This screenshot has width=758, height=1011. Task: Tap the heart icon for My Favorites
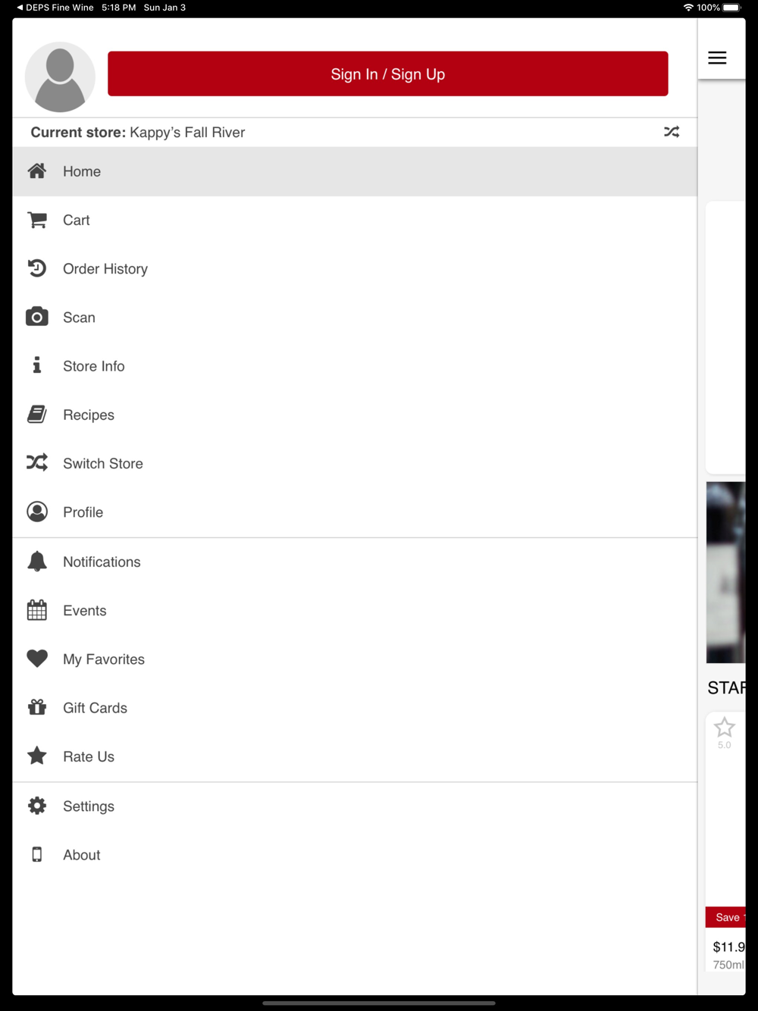coord(37,659)
